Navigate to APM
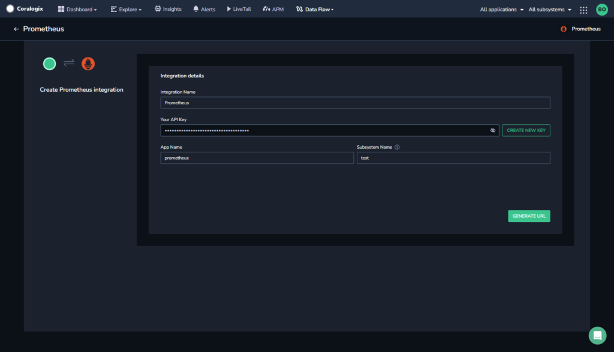 [273, 9]
